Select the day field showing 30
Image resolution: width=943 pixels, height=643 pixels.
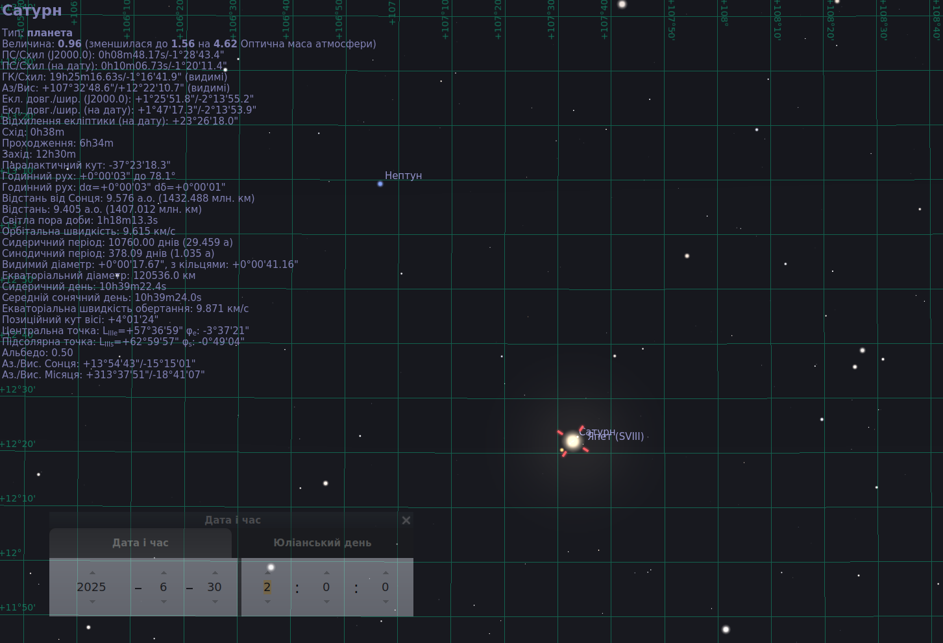pyautogui.click(x=215, y=587)
